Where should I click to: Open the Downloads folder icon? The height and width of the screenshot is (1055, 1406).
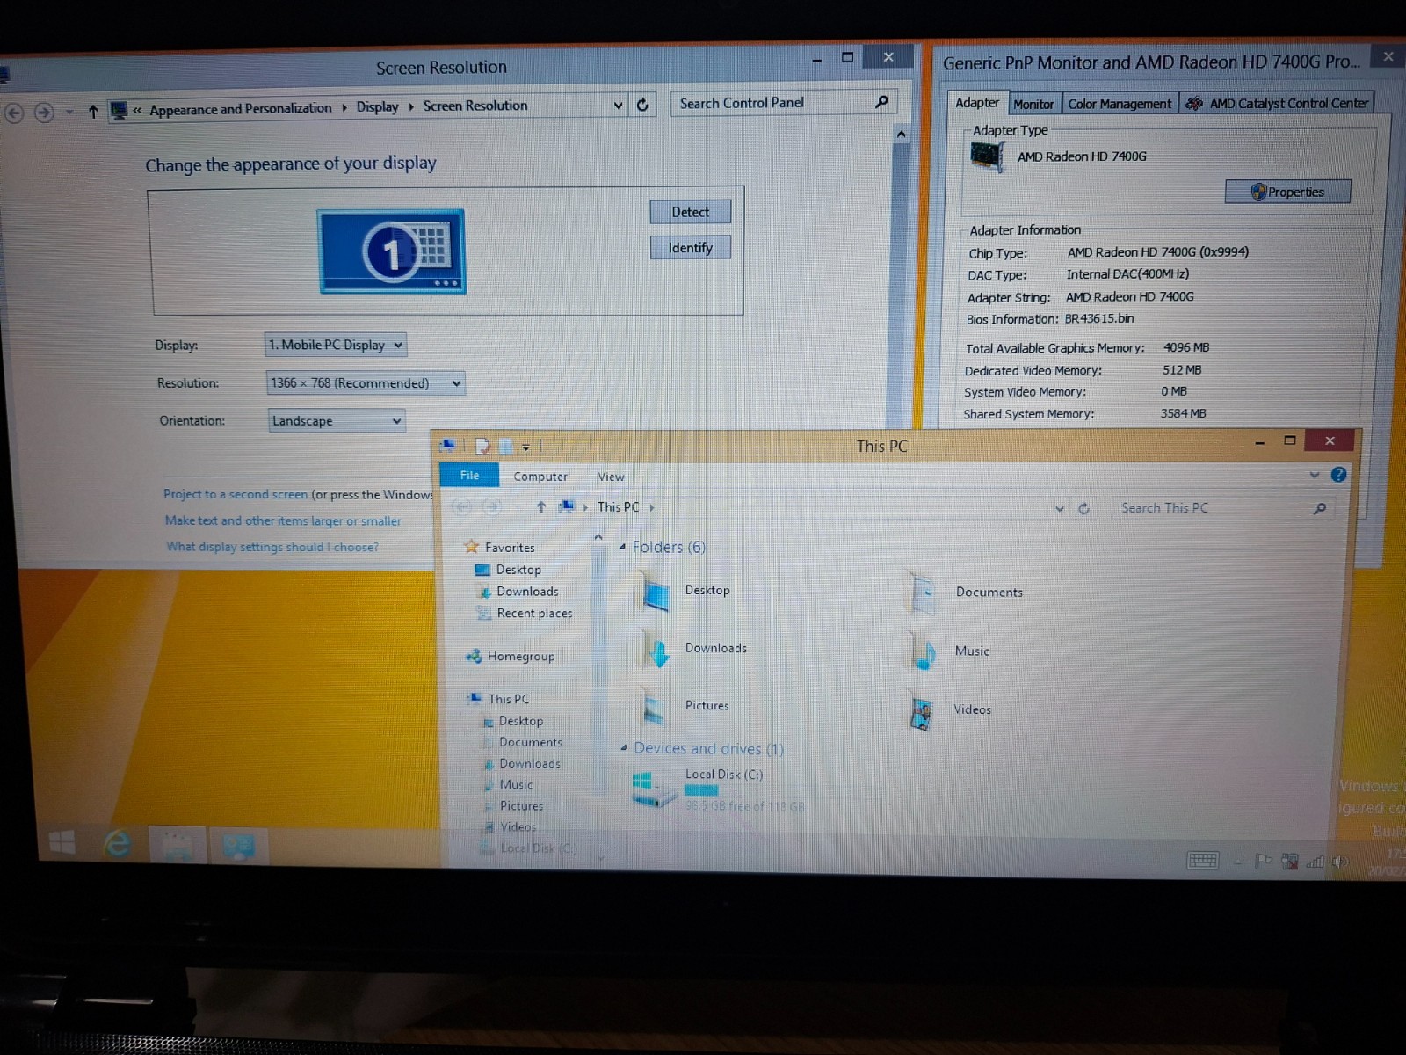[657, 651]
